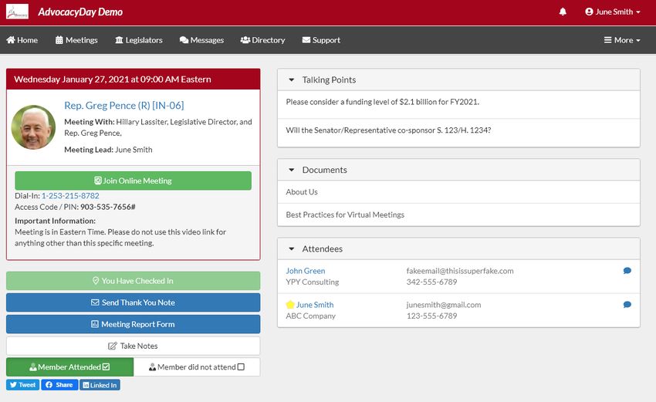Message John Green via chat bubble icon

(627, 271)
